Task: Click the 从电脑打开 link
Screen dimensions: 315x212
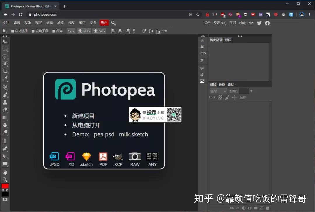Action: [x=86, y=125]
